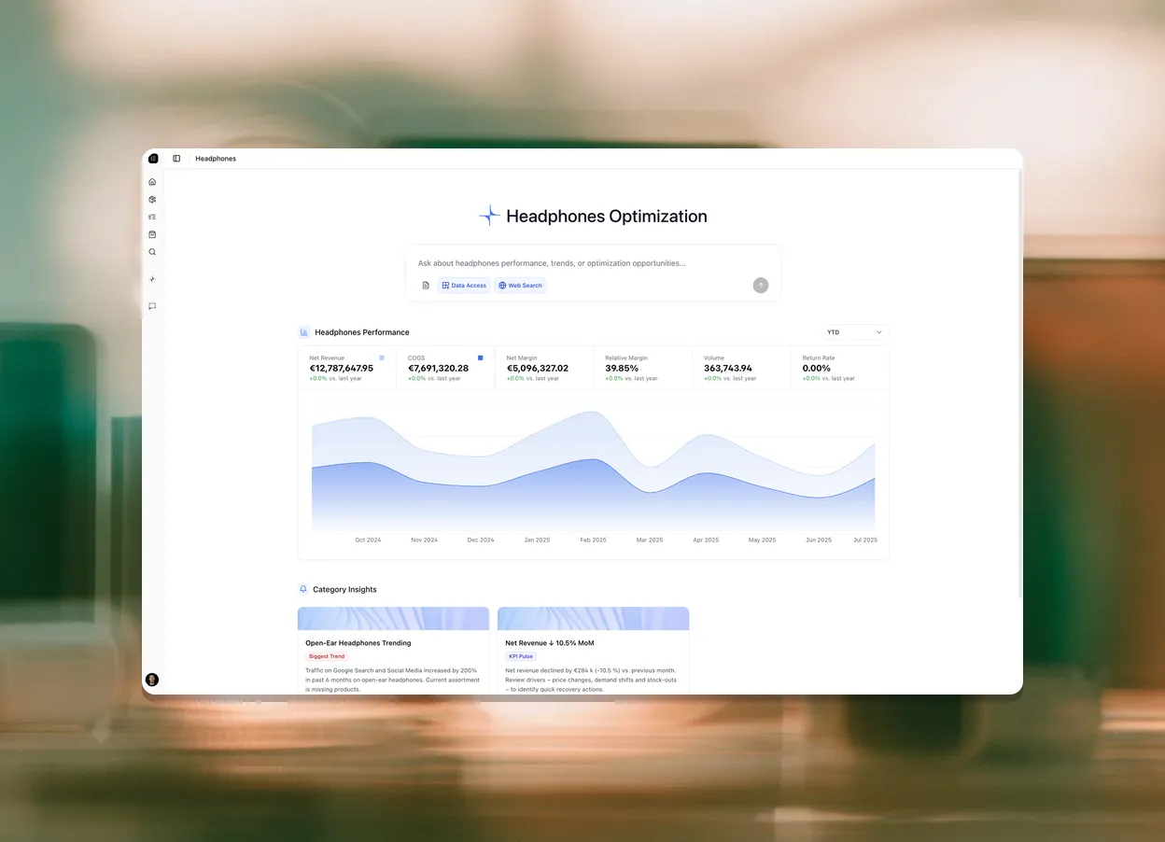Toggle the sidebar panel icon
1165x842 pixels.
point(176,159)
